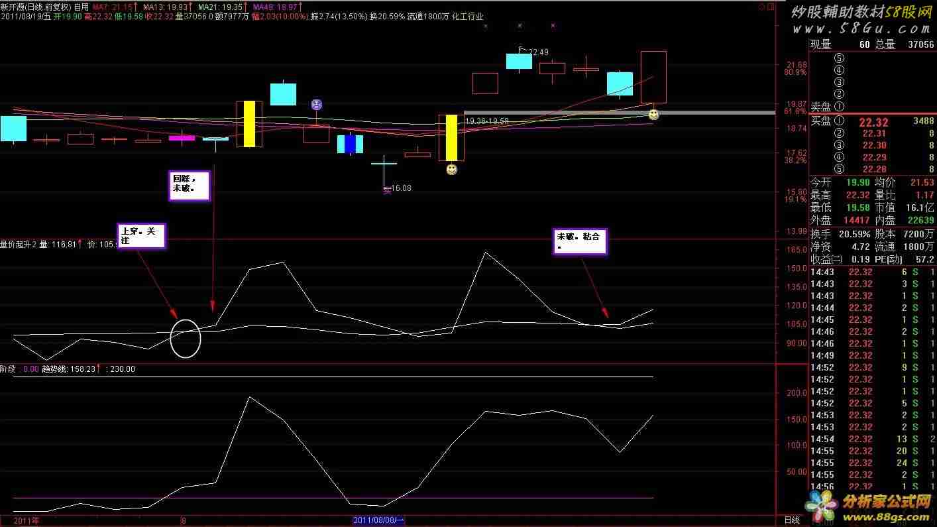Click the 总量 value 37056
The width and height of the screenshot is (937, 527).
click(x=920, y=44)
